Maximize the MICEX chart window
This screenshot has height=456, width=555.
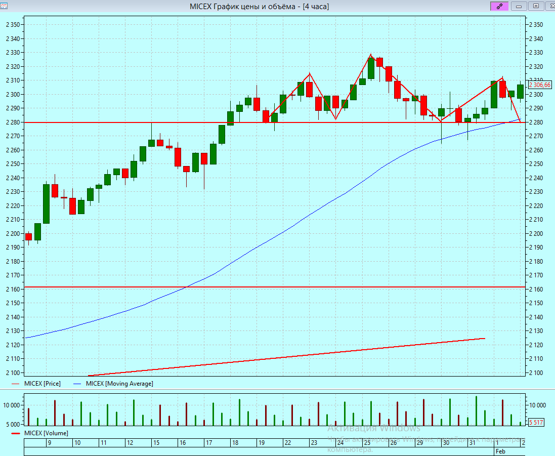pos(536,6)
